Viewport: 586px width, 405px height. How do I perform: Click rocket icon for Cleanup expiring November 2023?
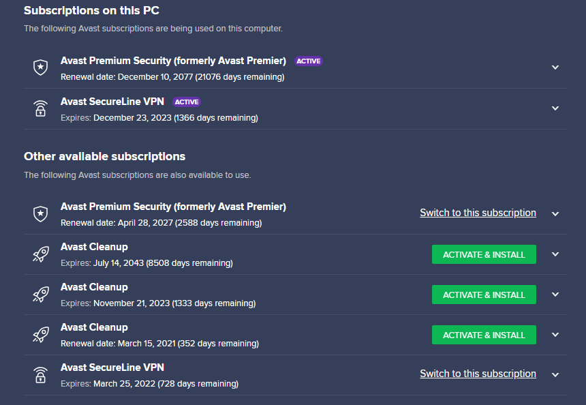[41, 295]
